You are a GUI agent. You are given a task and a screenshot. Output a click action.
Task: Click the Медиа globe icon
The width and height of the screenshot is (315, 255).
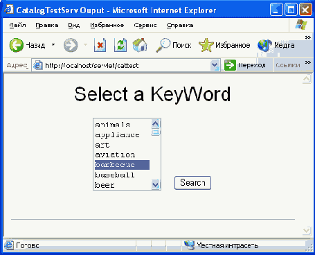coord(264,45)
